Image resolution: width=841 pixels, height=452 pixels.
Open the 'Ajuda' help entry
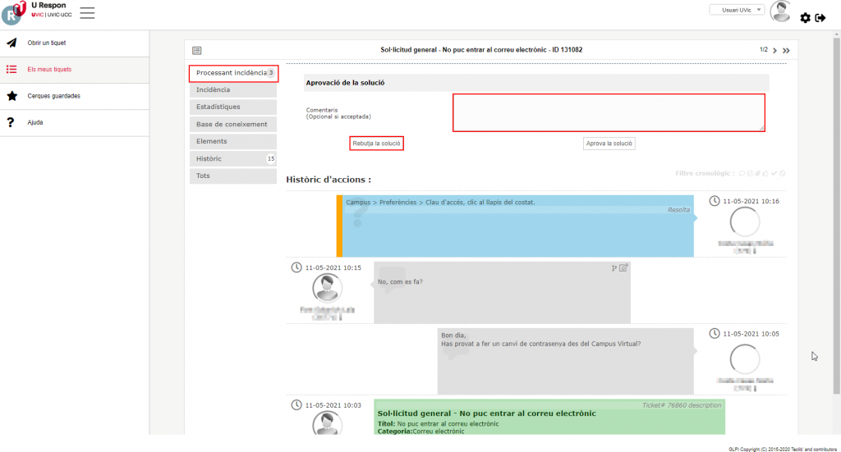[34, 122]
